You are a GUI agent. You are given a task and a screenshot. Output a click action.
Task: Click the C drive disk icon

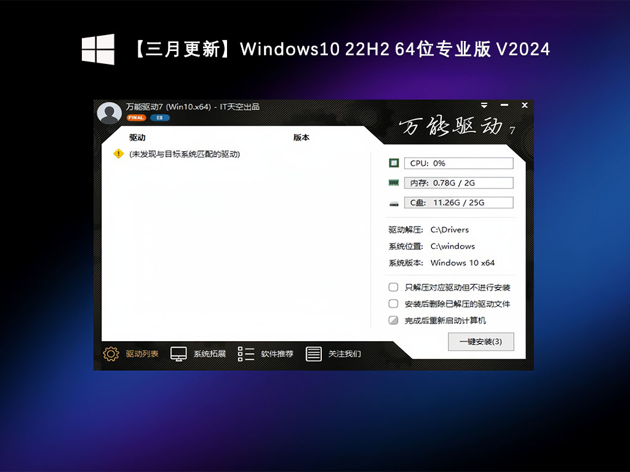(x=394, y=203)
